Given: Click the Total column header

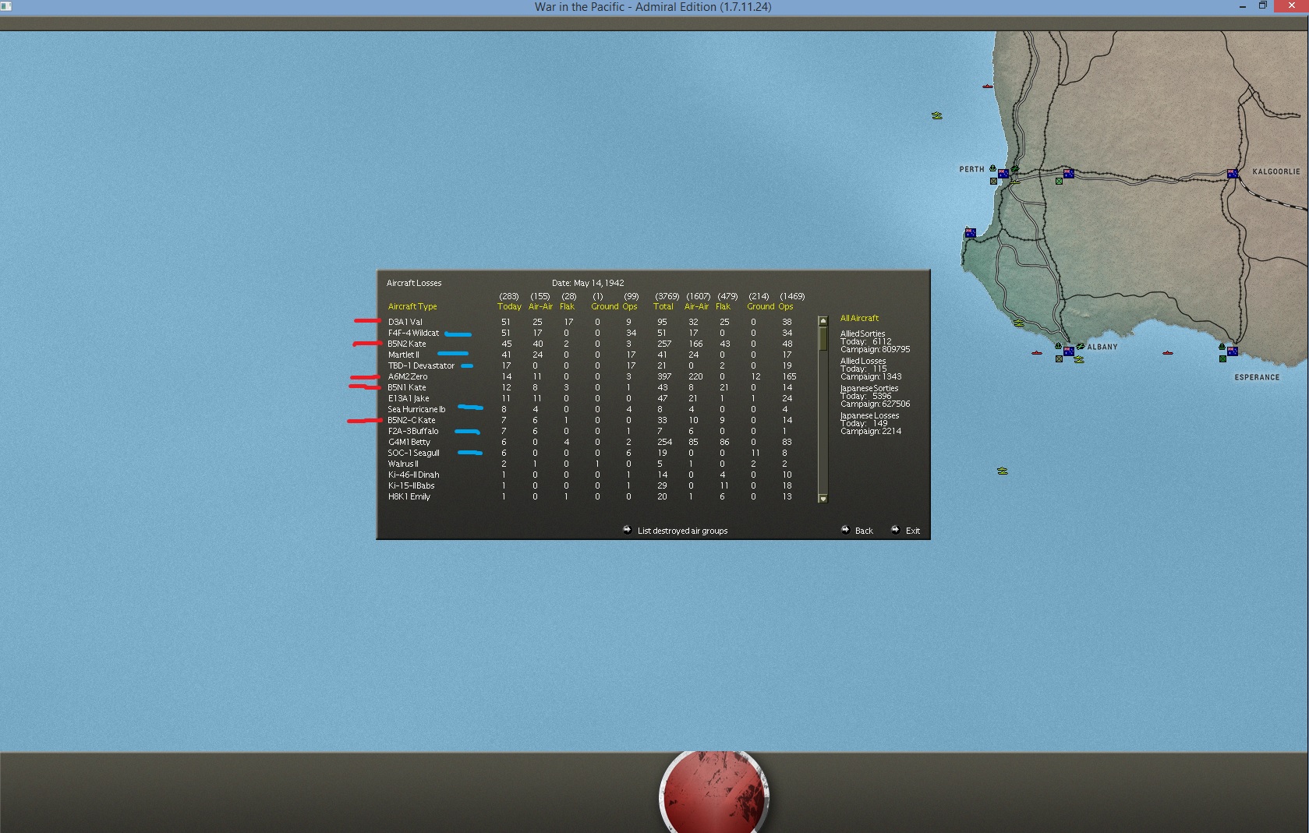Looking at the screenshot, I should coord(663,306).
